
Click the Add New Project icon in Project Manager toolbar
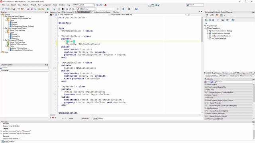tap(207, 15)
